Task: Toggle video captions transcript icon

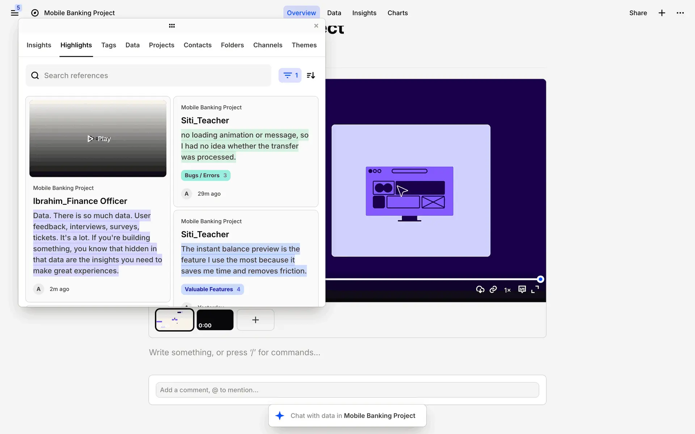Action: (522, 289)
